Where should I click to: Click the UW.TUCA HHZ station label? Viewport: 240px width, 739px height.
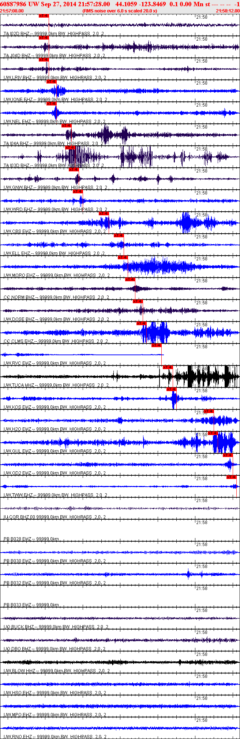(x=19, y=385)
